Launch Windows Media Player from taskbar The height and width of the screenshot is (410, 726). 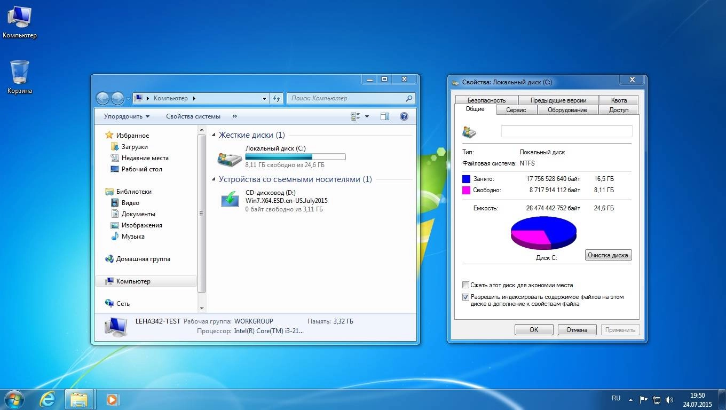tap(112, 399)
